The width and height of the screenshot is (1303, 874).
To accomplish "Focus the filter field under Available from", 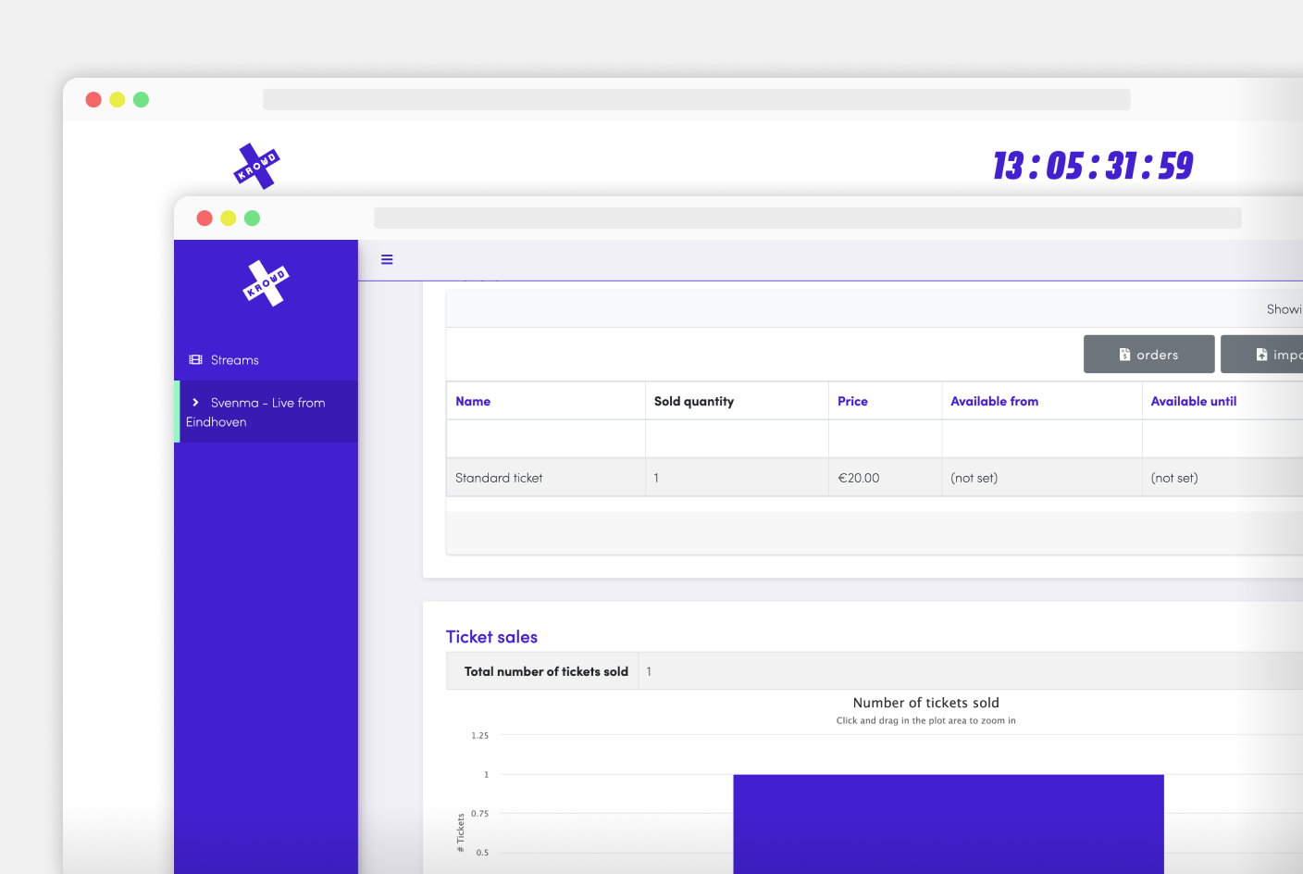I will click(1042, 439).
